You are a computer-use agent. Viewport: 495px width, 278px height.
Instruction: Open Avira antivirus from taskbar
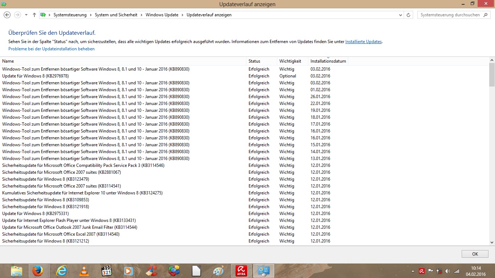[x=241, y=271]
